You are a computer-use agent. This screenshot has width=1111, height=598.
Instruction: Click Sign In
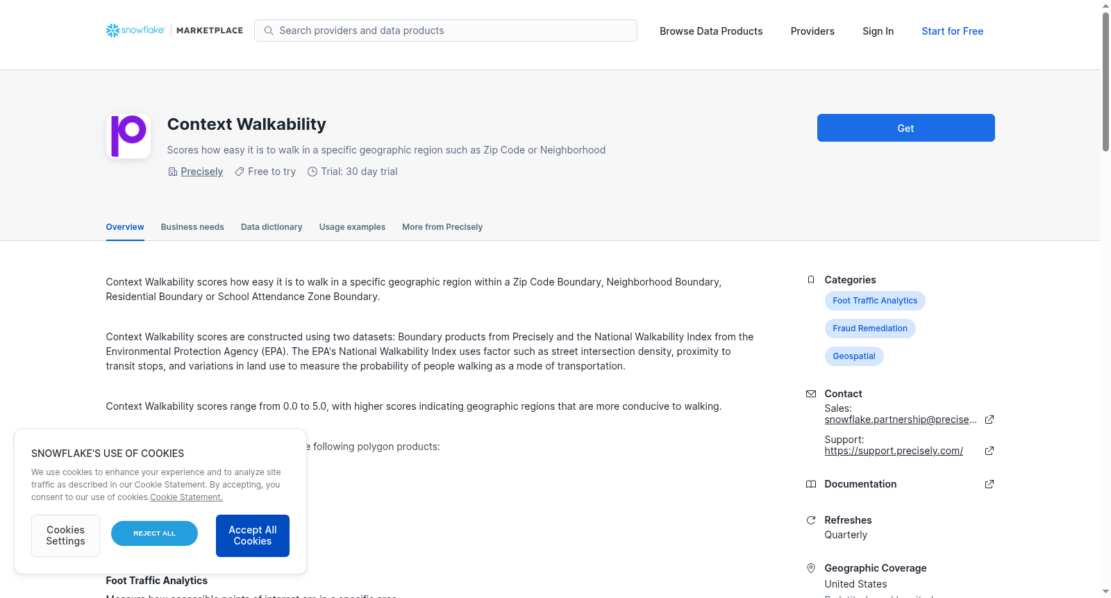878,31
